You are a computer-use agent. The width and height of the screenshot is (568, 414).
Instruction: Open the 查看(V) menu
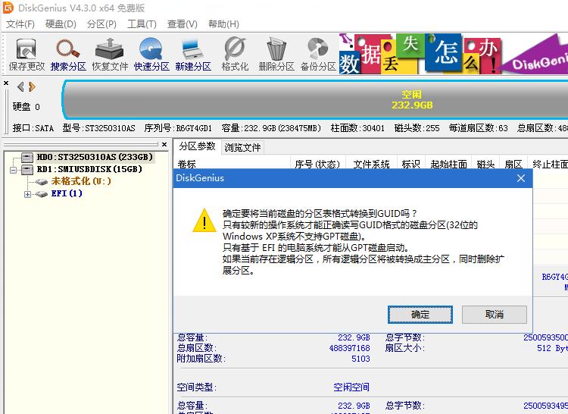point(183,24)
